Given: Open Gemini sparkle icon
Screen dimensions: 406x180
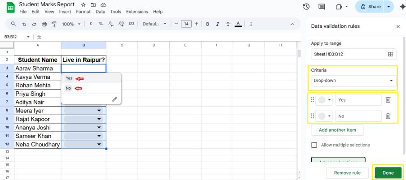Looking at the screenshot, I should point(402,7).
